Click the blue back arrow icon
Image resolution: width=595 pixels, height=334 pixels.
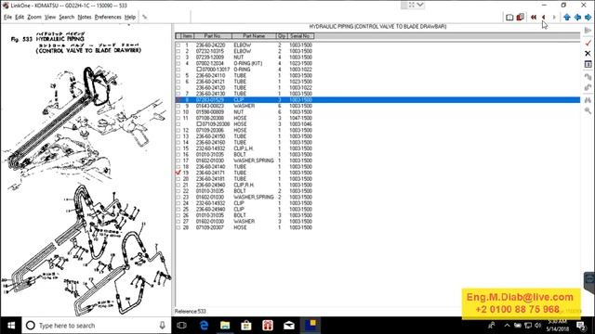[577, 17]
